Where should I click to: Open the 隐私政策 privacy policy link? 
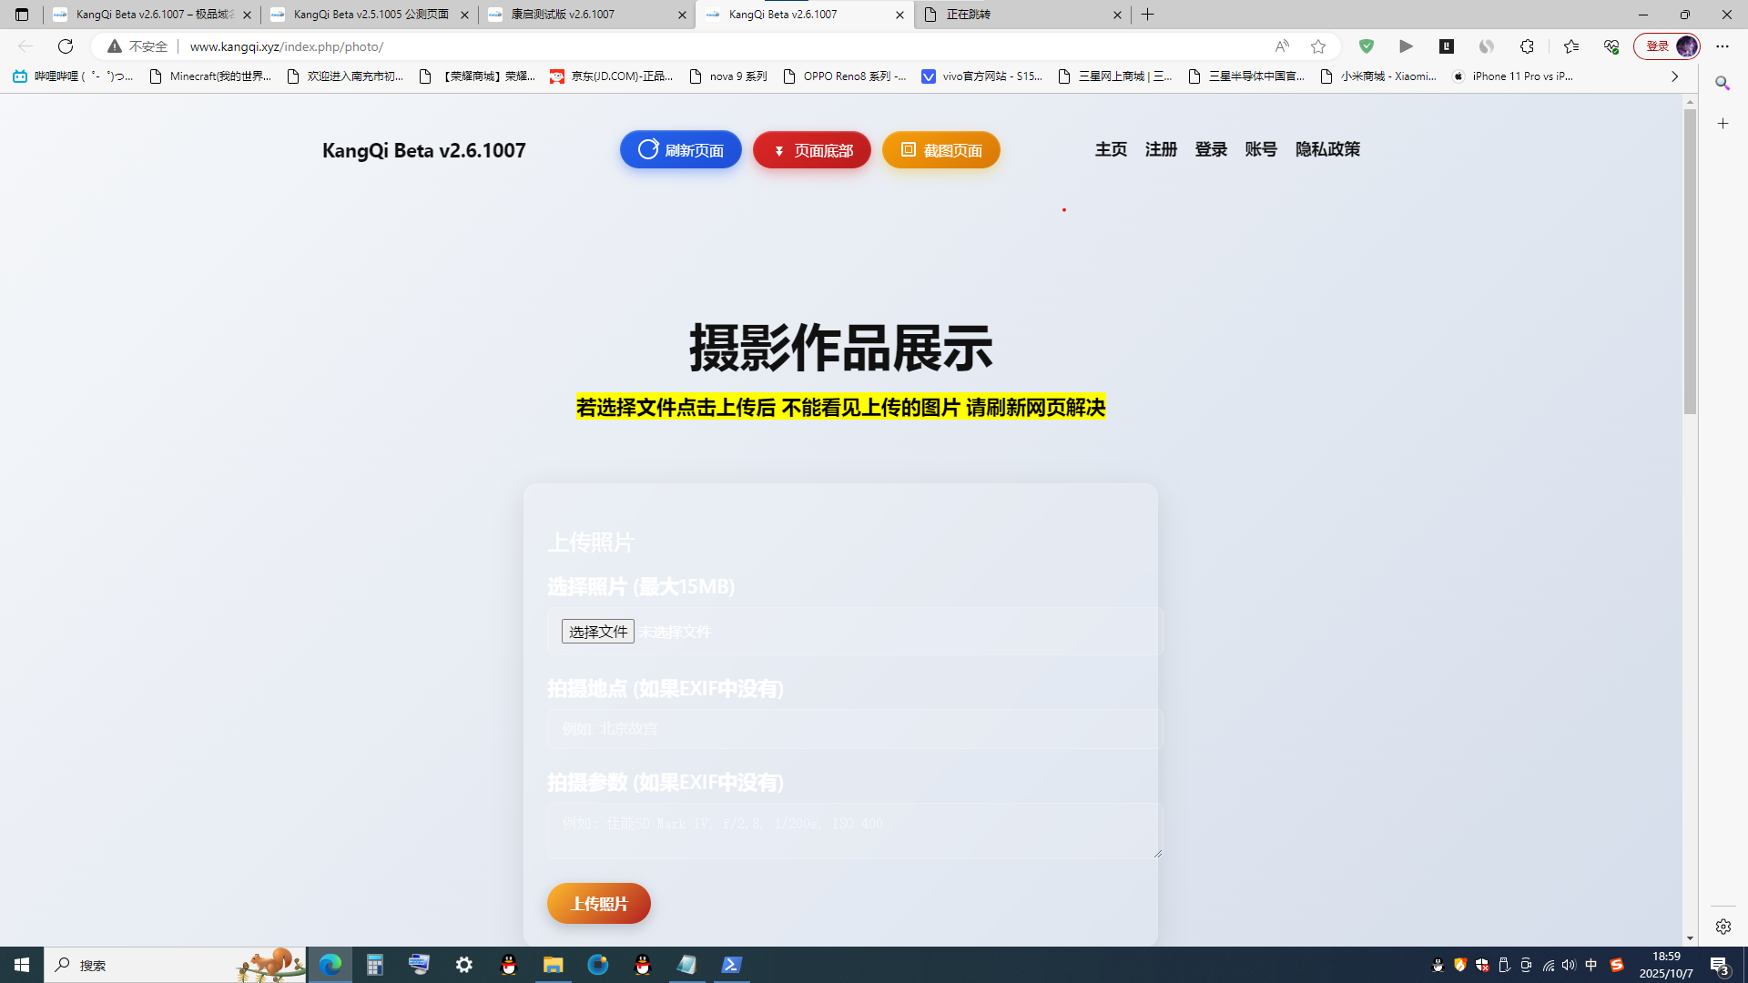click(1327, 149)
